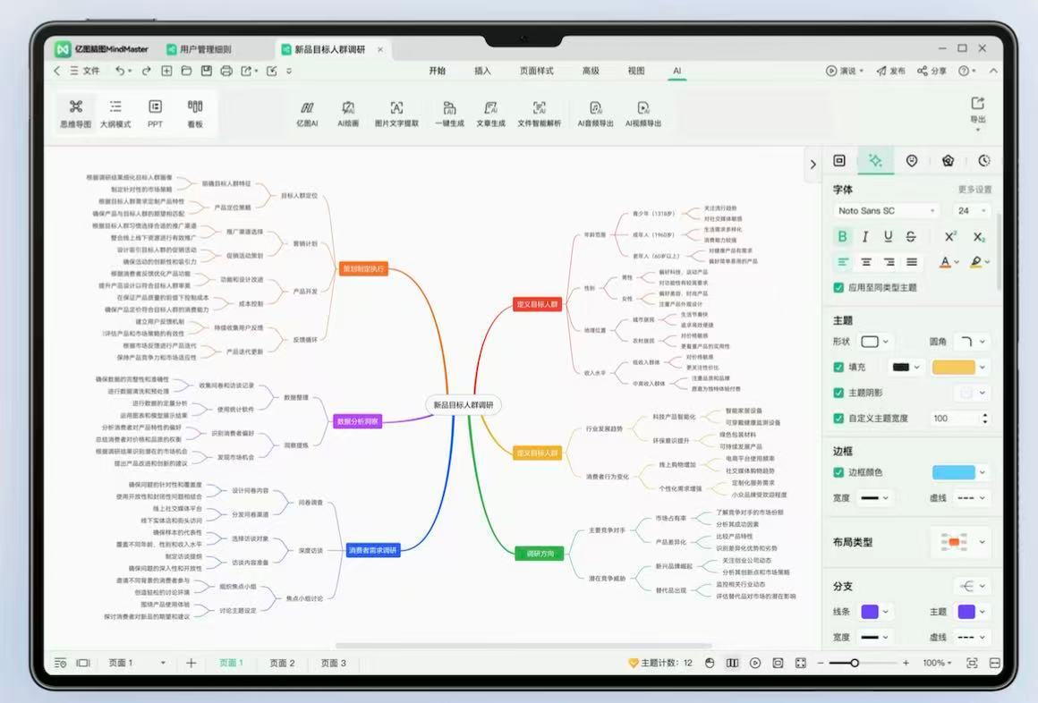Screen dimensions: 1038x703
Task: Switch to 页面 2 page tab
Action: point(282,663)
